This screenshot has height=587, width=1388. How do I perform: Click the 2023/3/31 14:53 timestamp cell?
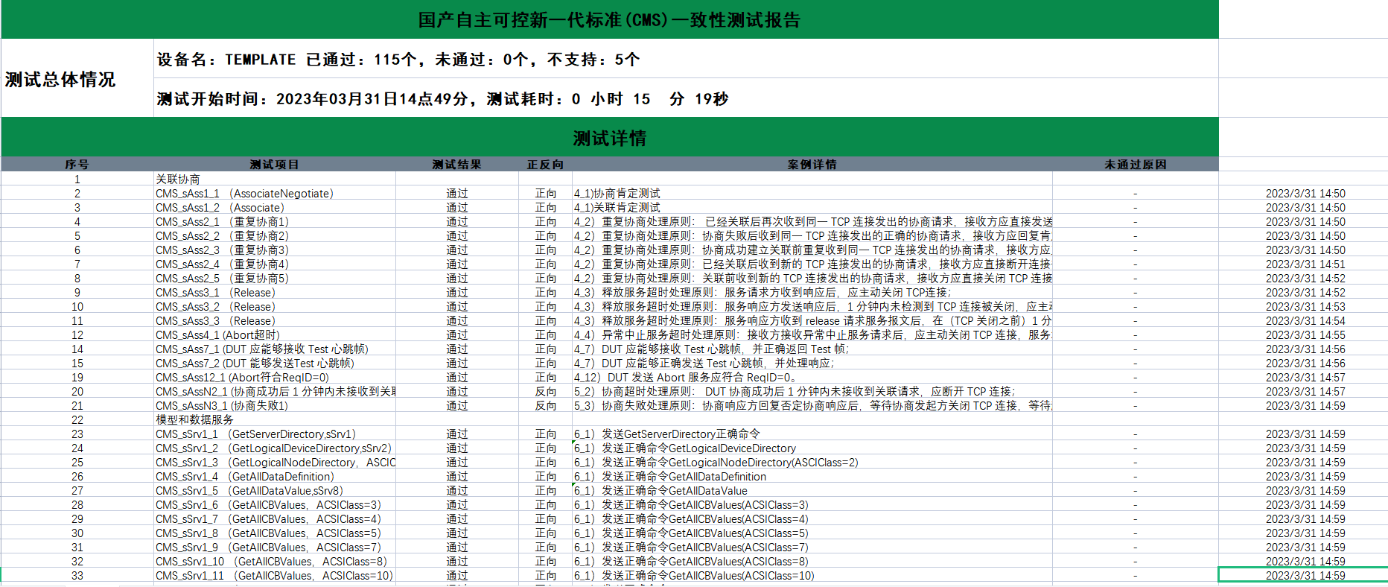1303,306
